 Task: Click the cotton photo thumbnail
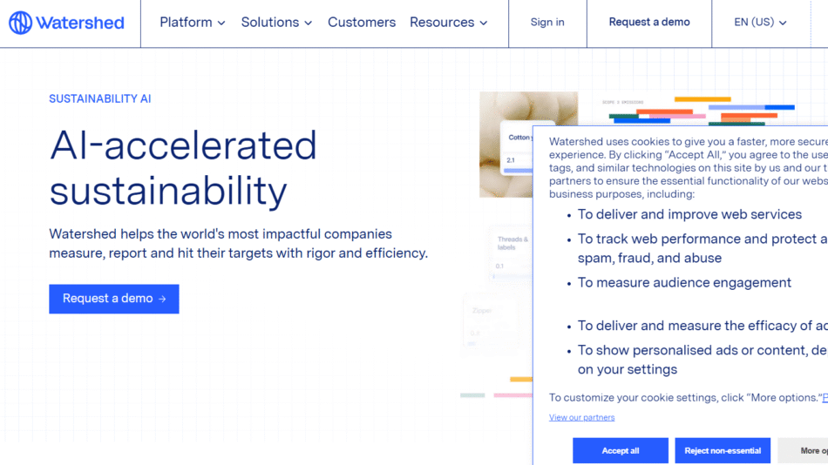tap(506, 113)
